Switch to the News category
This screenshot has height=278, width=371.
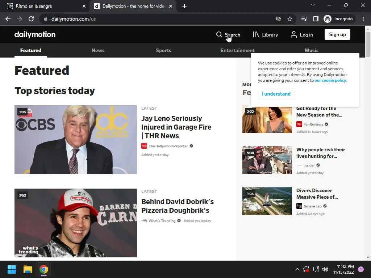coord(98,50)
